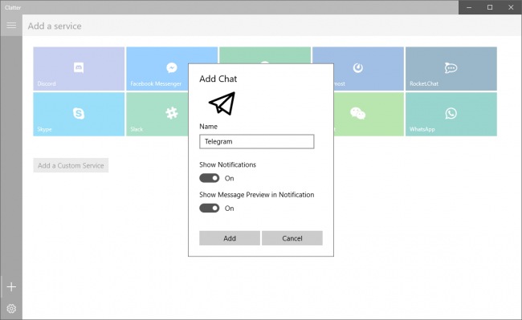Screen dimensions: 522x320
Task: Click the Mattermost tile icon
Action: pyautogui.click(x=358, y=68)
